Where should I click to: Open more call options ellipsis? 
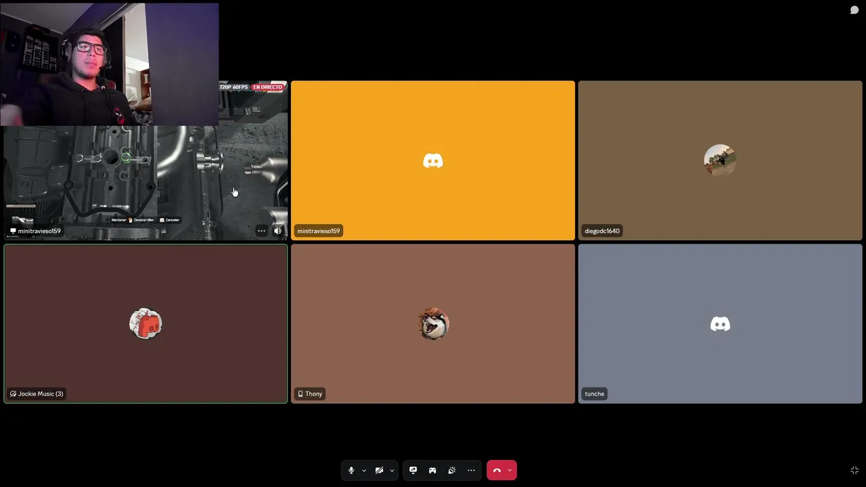pyautogui.click(x=471, y=470)
